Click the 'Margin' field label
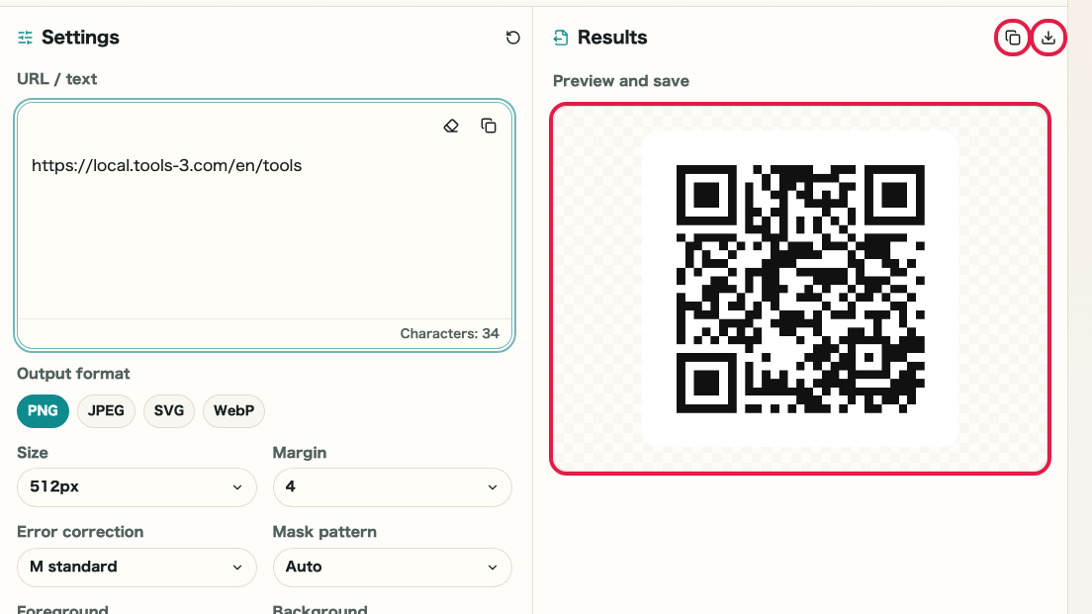 point(300,453)
